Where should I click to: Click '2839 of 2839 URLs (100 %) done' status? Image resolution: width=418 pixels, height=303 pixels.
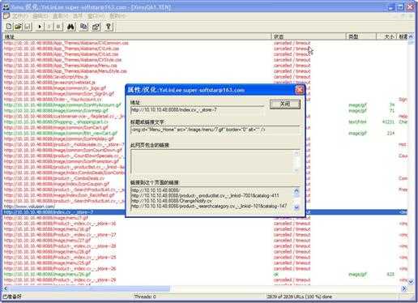tap(299, 297)
